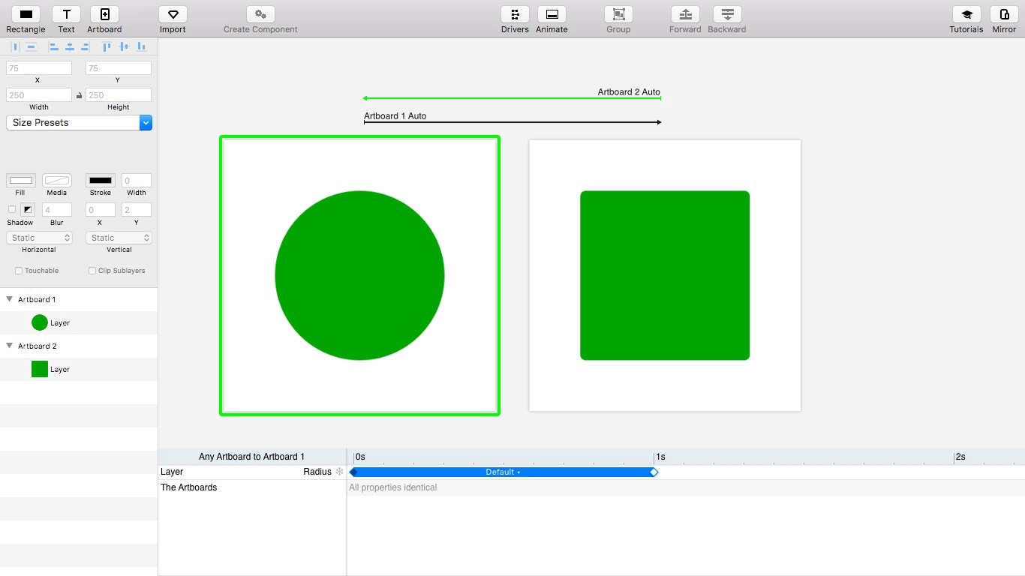
Task: Open the Default easing curve dropdown
Action: pos(503,472)
